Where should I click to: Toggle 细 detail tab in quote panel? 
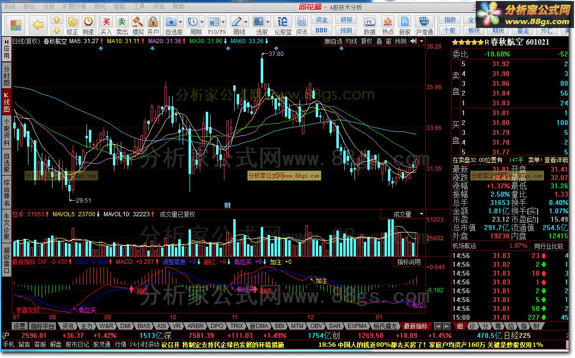click(460, 326)
